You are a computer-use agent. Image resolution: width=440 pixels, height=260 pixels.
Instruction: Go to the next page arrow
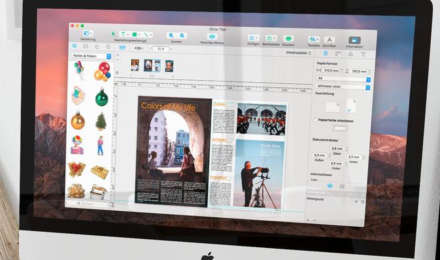[x=171, y=49]
